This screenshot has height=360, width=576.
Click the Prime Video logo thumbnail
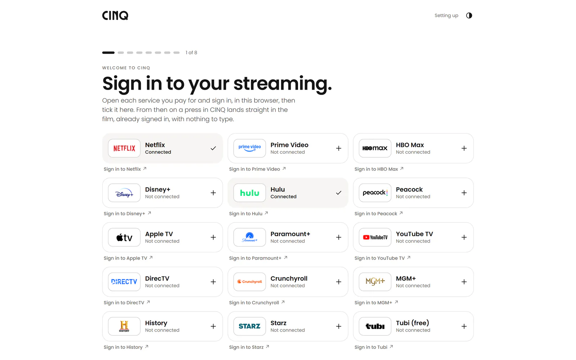[249, 148]
